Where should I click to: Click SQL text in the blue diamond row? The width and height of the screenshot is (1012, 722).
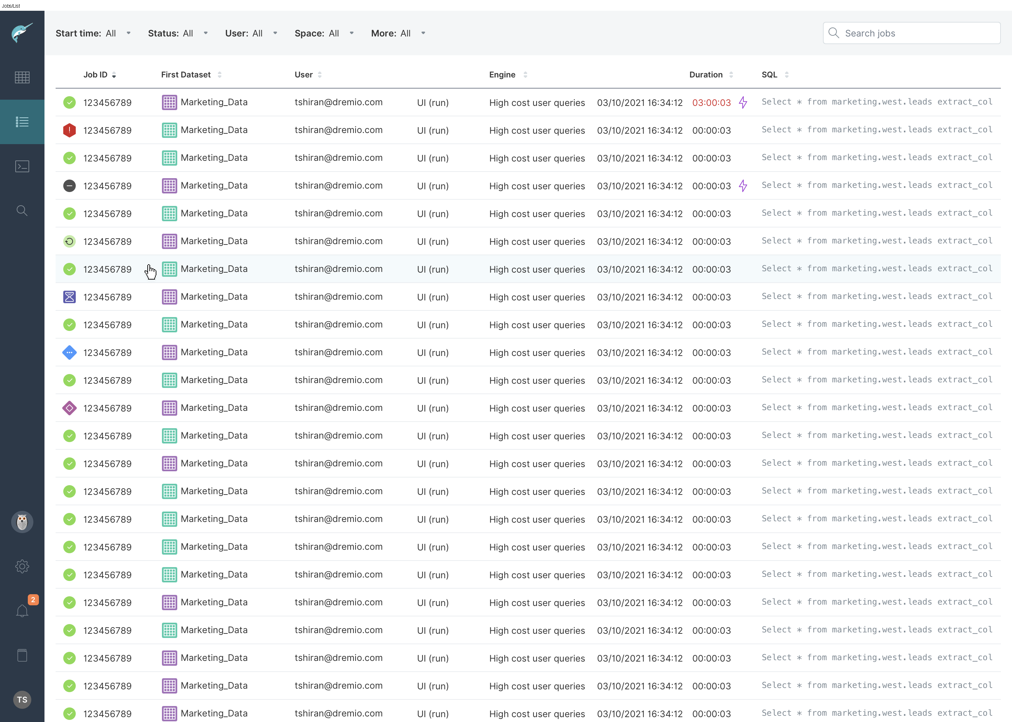pyautogui.click(x=877, y=352)
